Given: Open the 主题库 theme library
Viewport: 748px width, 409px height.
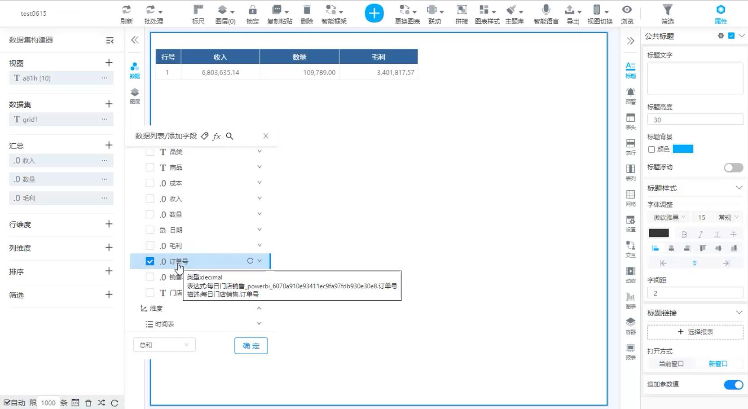Looking at the screenshot, I should click(515, 14).
